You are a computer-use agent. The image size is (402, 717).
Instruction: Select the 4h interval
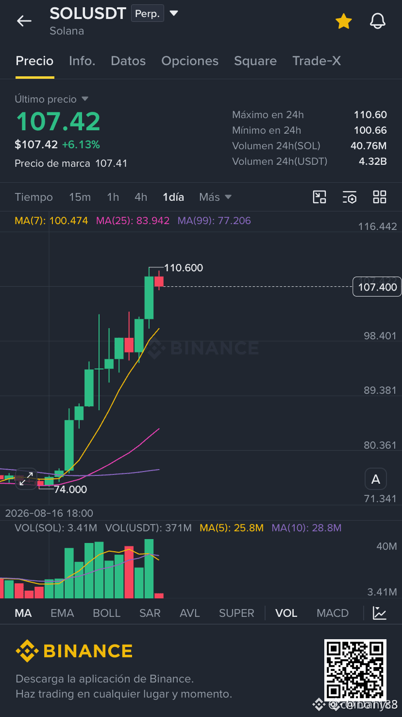141,197
